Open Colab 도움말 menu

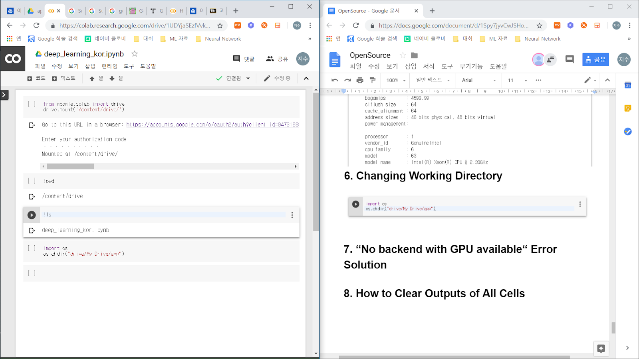[x=148, y=66]
